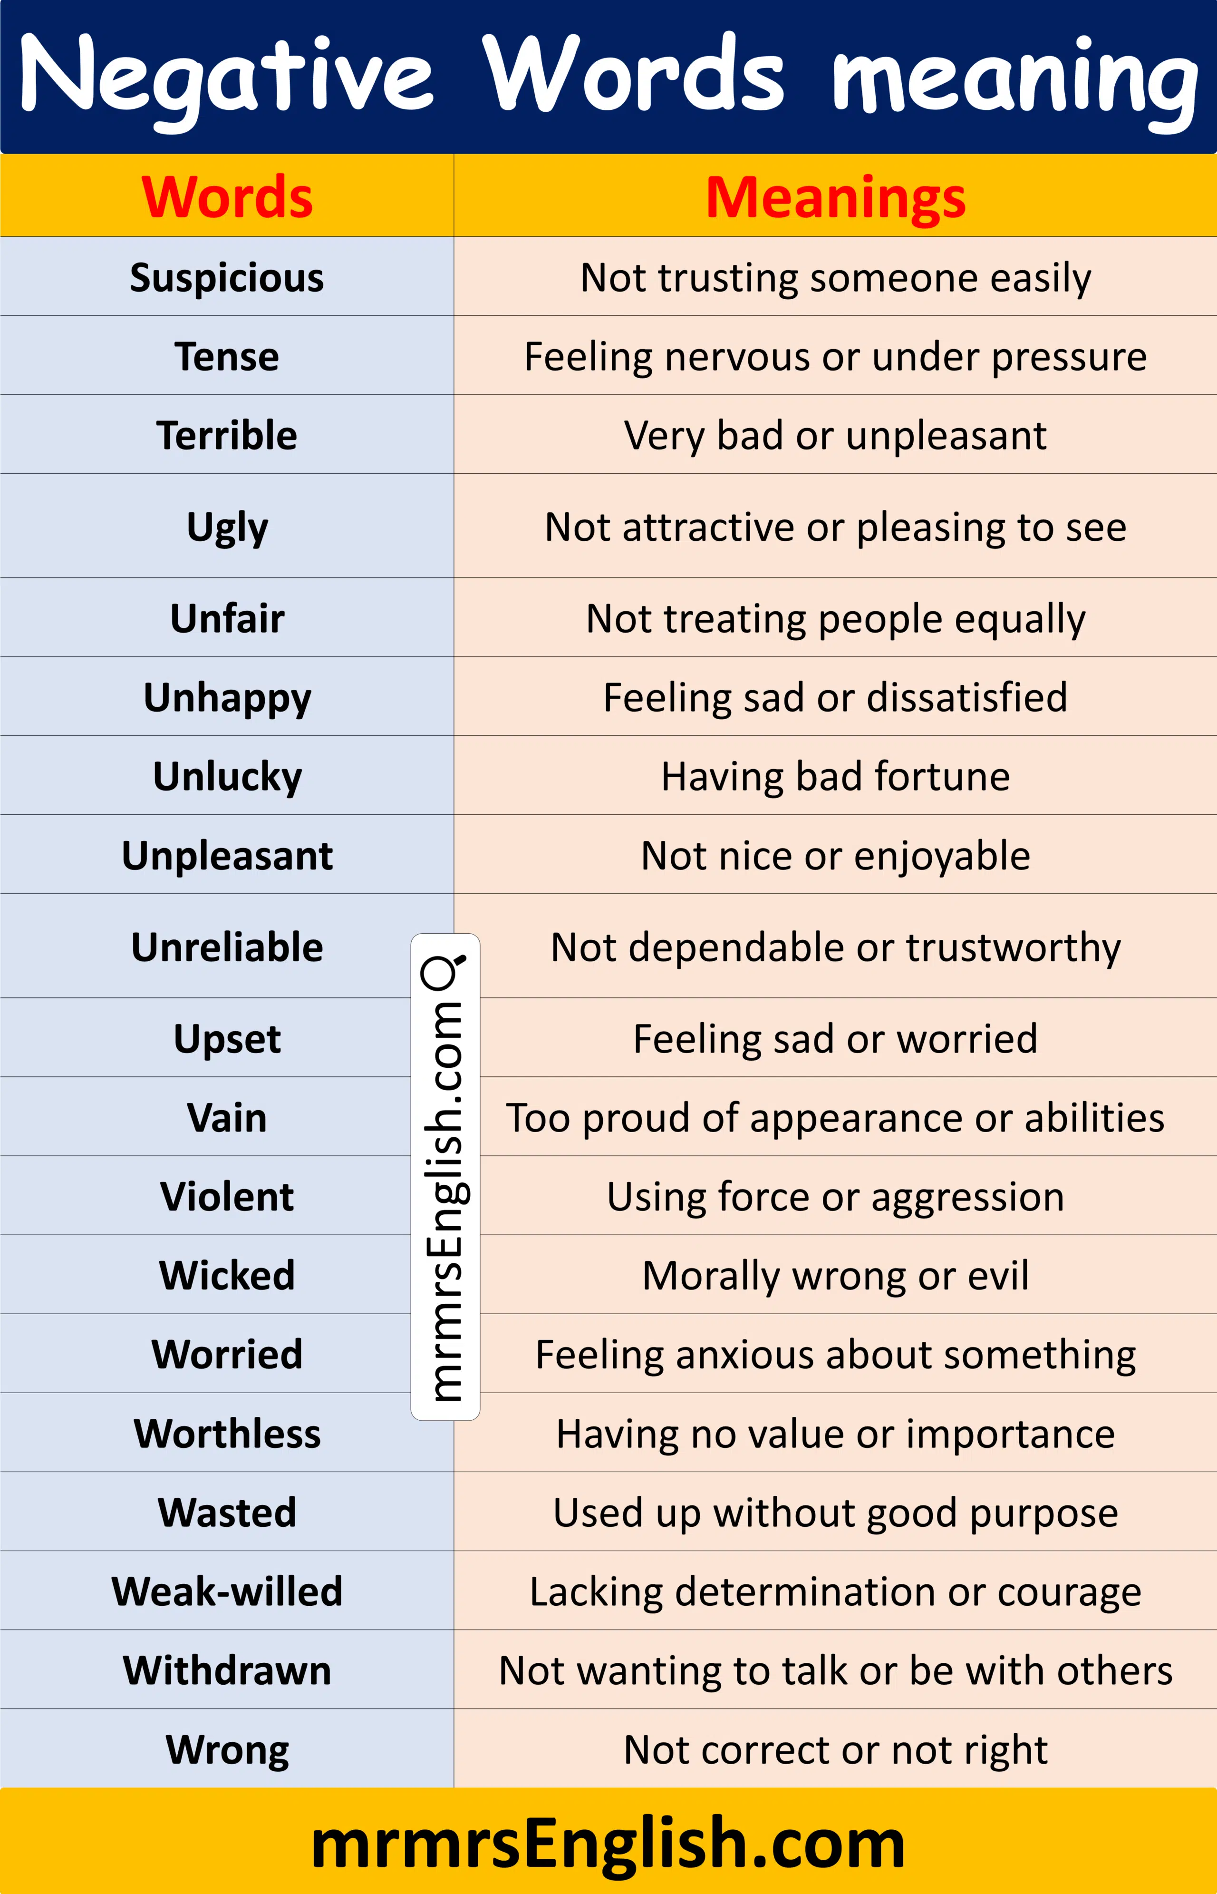Screen dimensions: 1217x1894
Task: Click the word "Vain"
Action: [227, 1118]
